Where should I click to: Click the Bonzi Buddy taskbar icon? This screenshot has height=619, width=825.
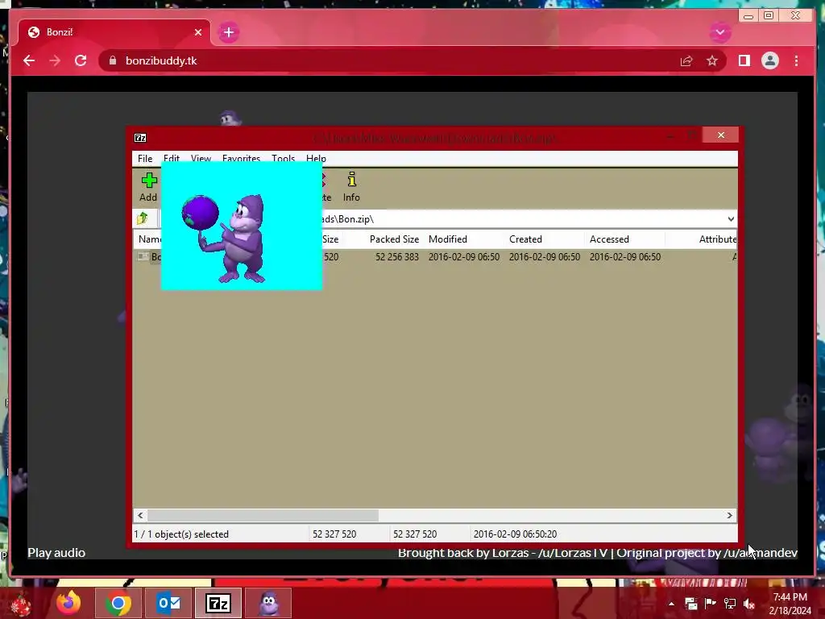click(269, 603)
